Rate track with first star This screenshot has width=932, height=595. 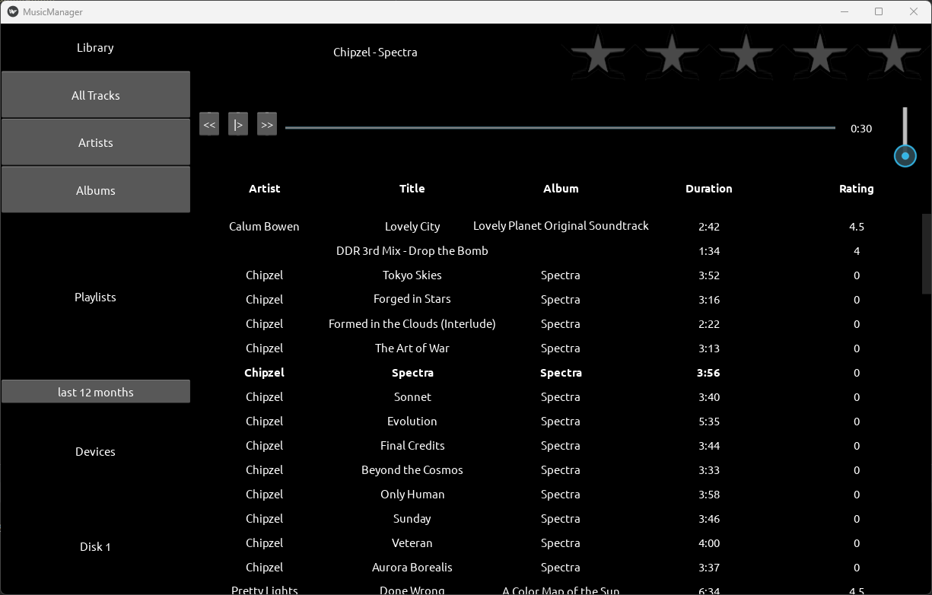(598, 56)
